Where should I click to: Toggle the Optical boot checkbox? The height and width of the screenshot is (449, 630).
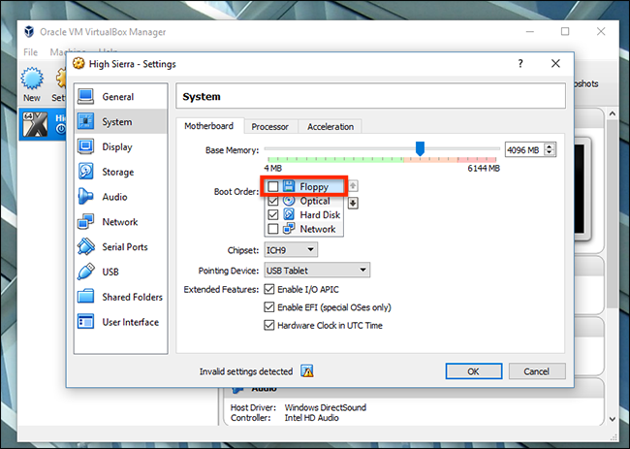pos(272,201)
